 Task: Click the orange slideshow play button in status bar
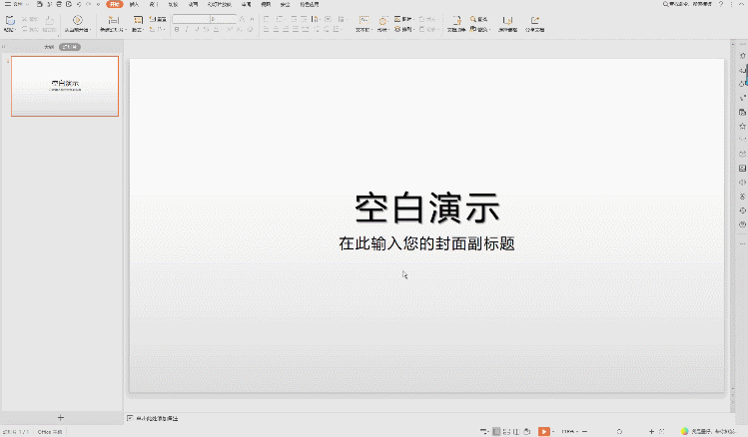point(544,431)
